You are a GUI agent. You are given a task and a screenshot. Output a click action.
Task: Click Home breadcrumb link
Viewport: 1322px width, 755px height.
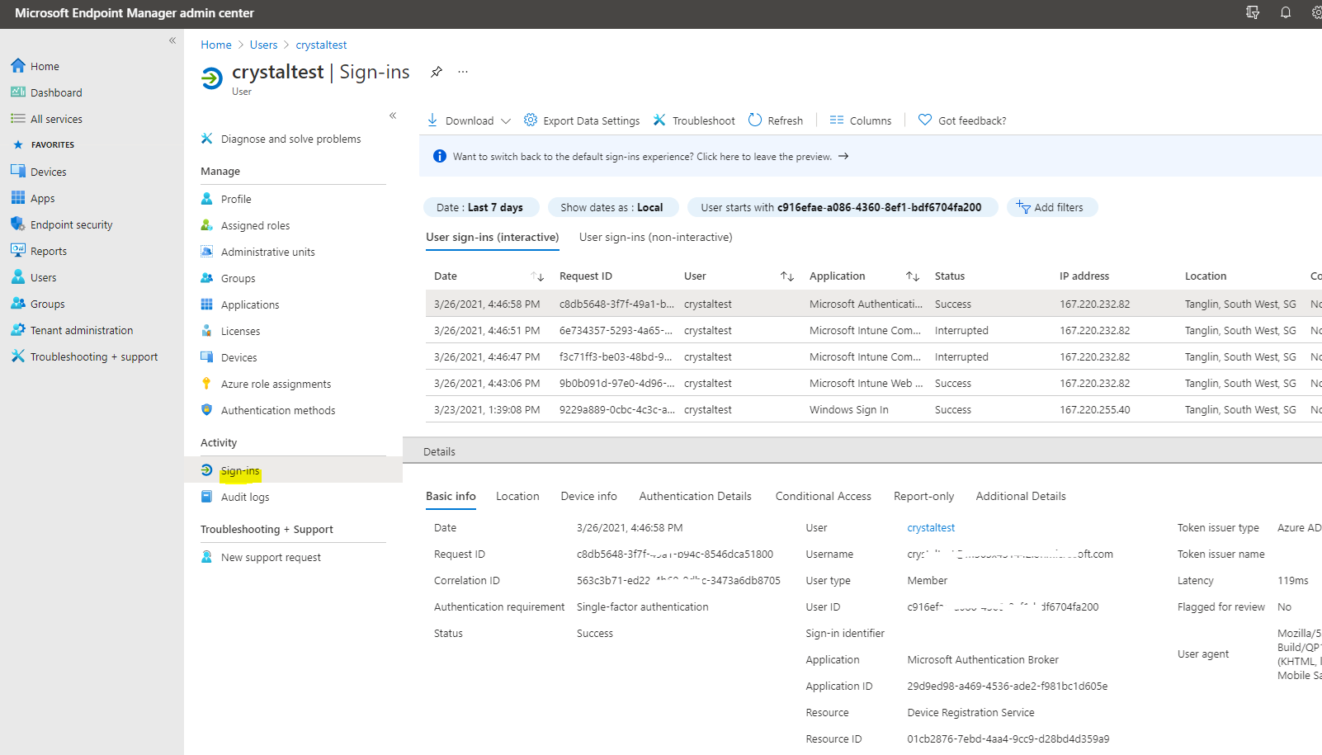(216, 45)
